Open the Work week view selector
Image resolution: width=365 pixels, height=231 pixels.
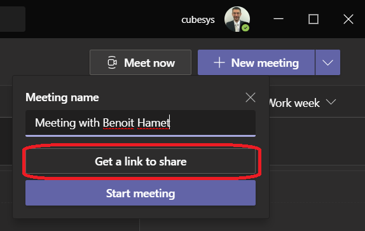(x=303, y=102)
